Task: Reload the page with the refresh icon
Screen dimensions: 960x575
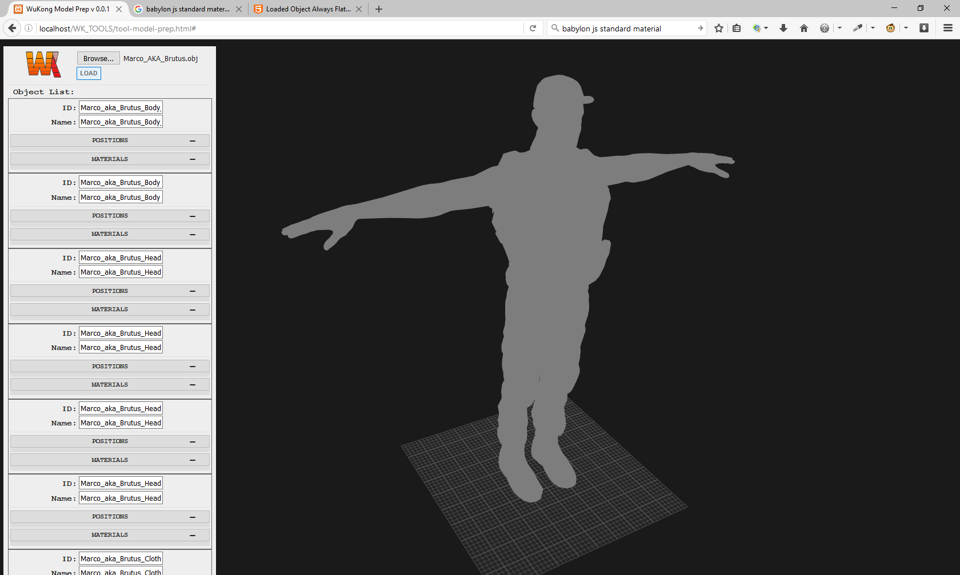Action: 533,28
